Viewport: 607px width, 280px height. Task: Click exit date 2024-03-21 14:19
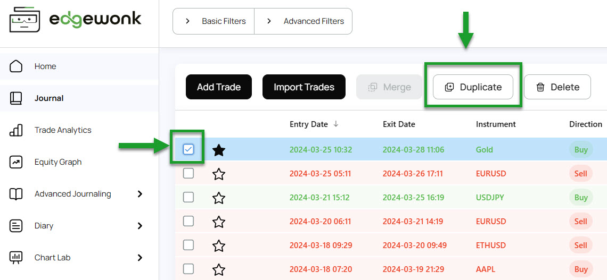(x=413, y=222)
